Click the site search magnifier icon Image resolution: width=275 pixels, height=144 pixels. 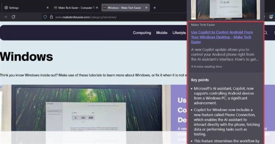tap(266, 33)
